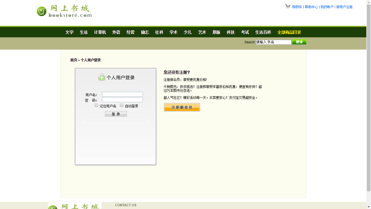This screenshot has width=371, height=209.
Task: Open the 生活百科 category
Action: tap(263, 32)
